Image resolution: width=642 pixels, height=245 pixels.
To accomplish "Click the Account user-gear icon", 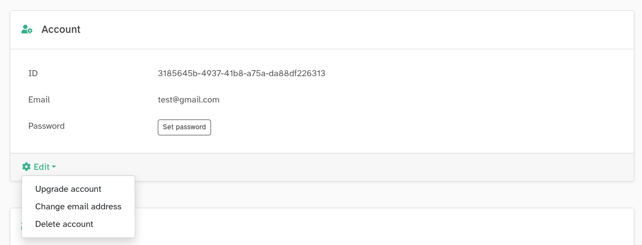I will click(x=27, y=30).
